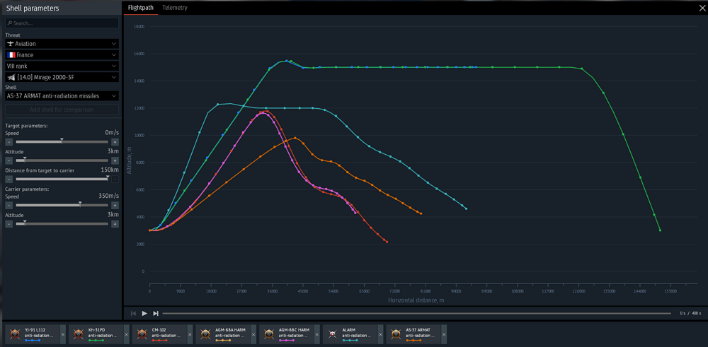The image size is (708, 347).
Task: Play the flightpath animation
Action: [x=144, y=313]
